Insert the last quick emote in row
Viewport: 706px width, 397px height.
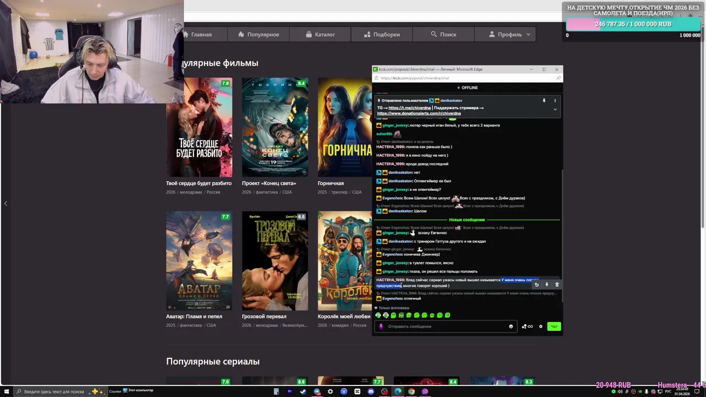(x=447, y=315)
